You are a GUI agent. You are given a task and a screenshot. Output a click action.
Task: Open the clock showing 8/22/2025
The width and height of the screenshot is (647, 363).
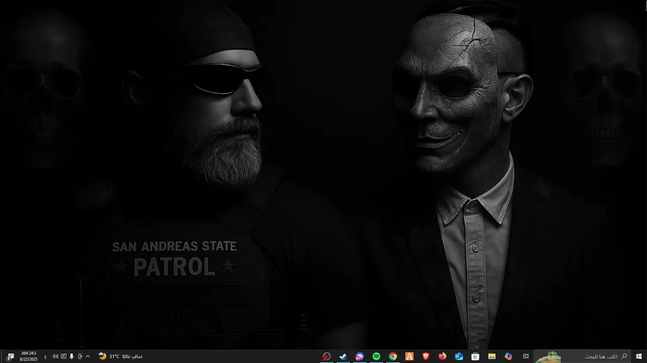(28, 356)
